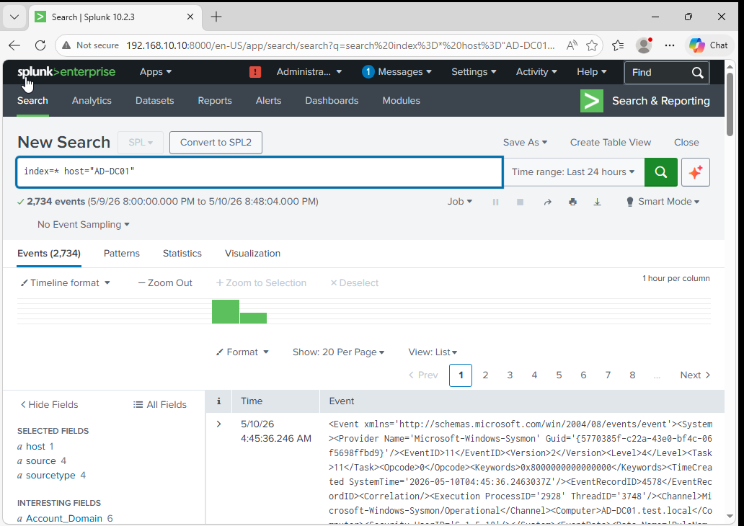Click the event info column icon
The width and height of the screenshot is (744, 526).
(x=218, y=401)
